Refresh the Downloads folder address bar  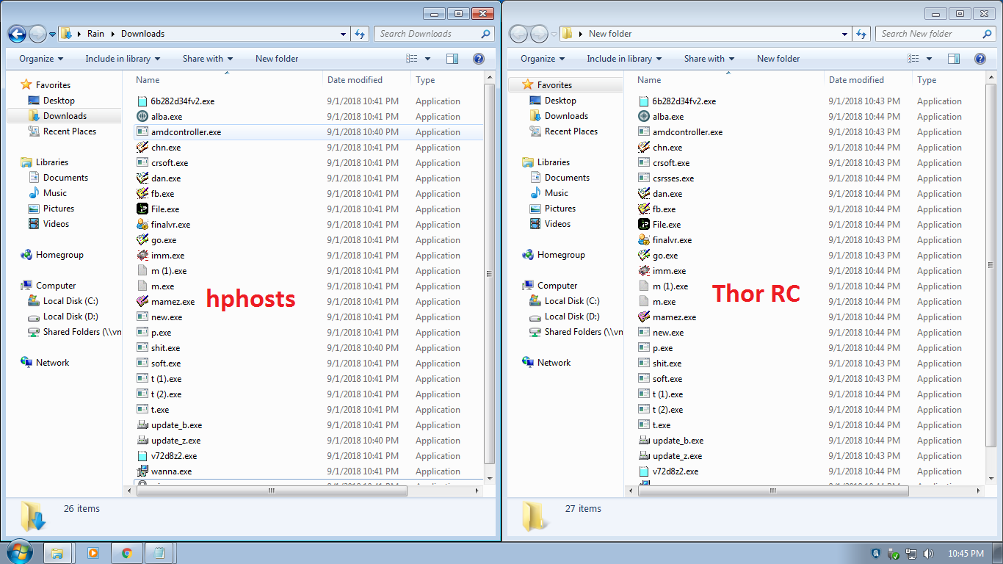tap(360, 34)
